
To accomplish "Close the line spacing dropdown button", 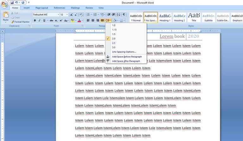I will (108, 21).
